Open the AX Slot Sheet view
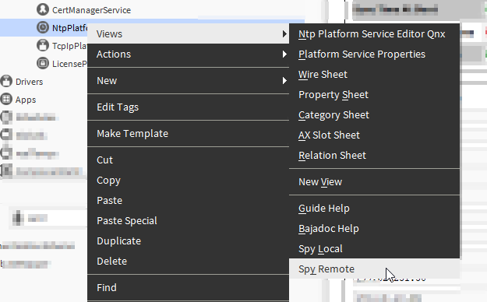This screenshot has width=487, height=302. pyautogui.click(x=374, y=135)
